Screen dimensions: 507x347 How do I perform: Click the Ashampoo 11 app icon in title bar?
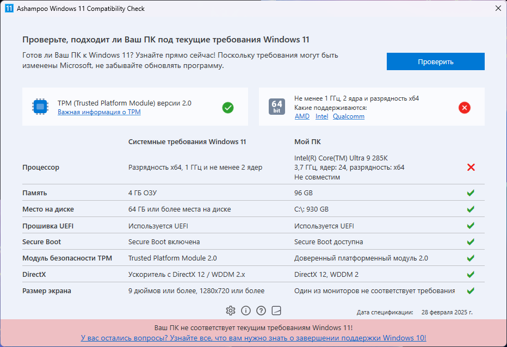[9, 8]
